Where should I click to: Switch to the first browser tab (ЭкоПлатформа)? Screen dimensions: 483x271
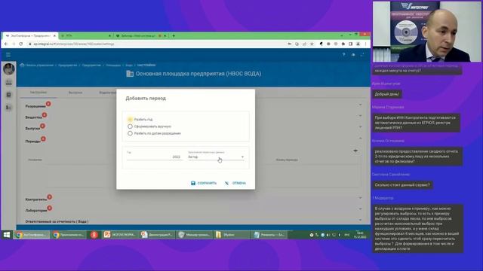(x=30, y=35)
